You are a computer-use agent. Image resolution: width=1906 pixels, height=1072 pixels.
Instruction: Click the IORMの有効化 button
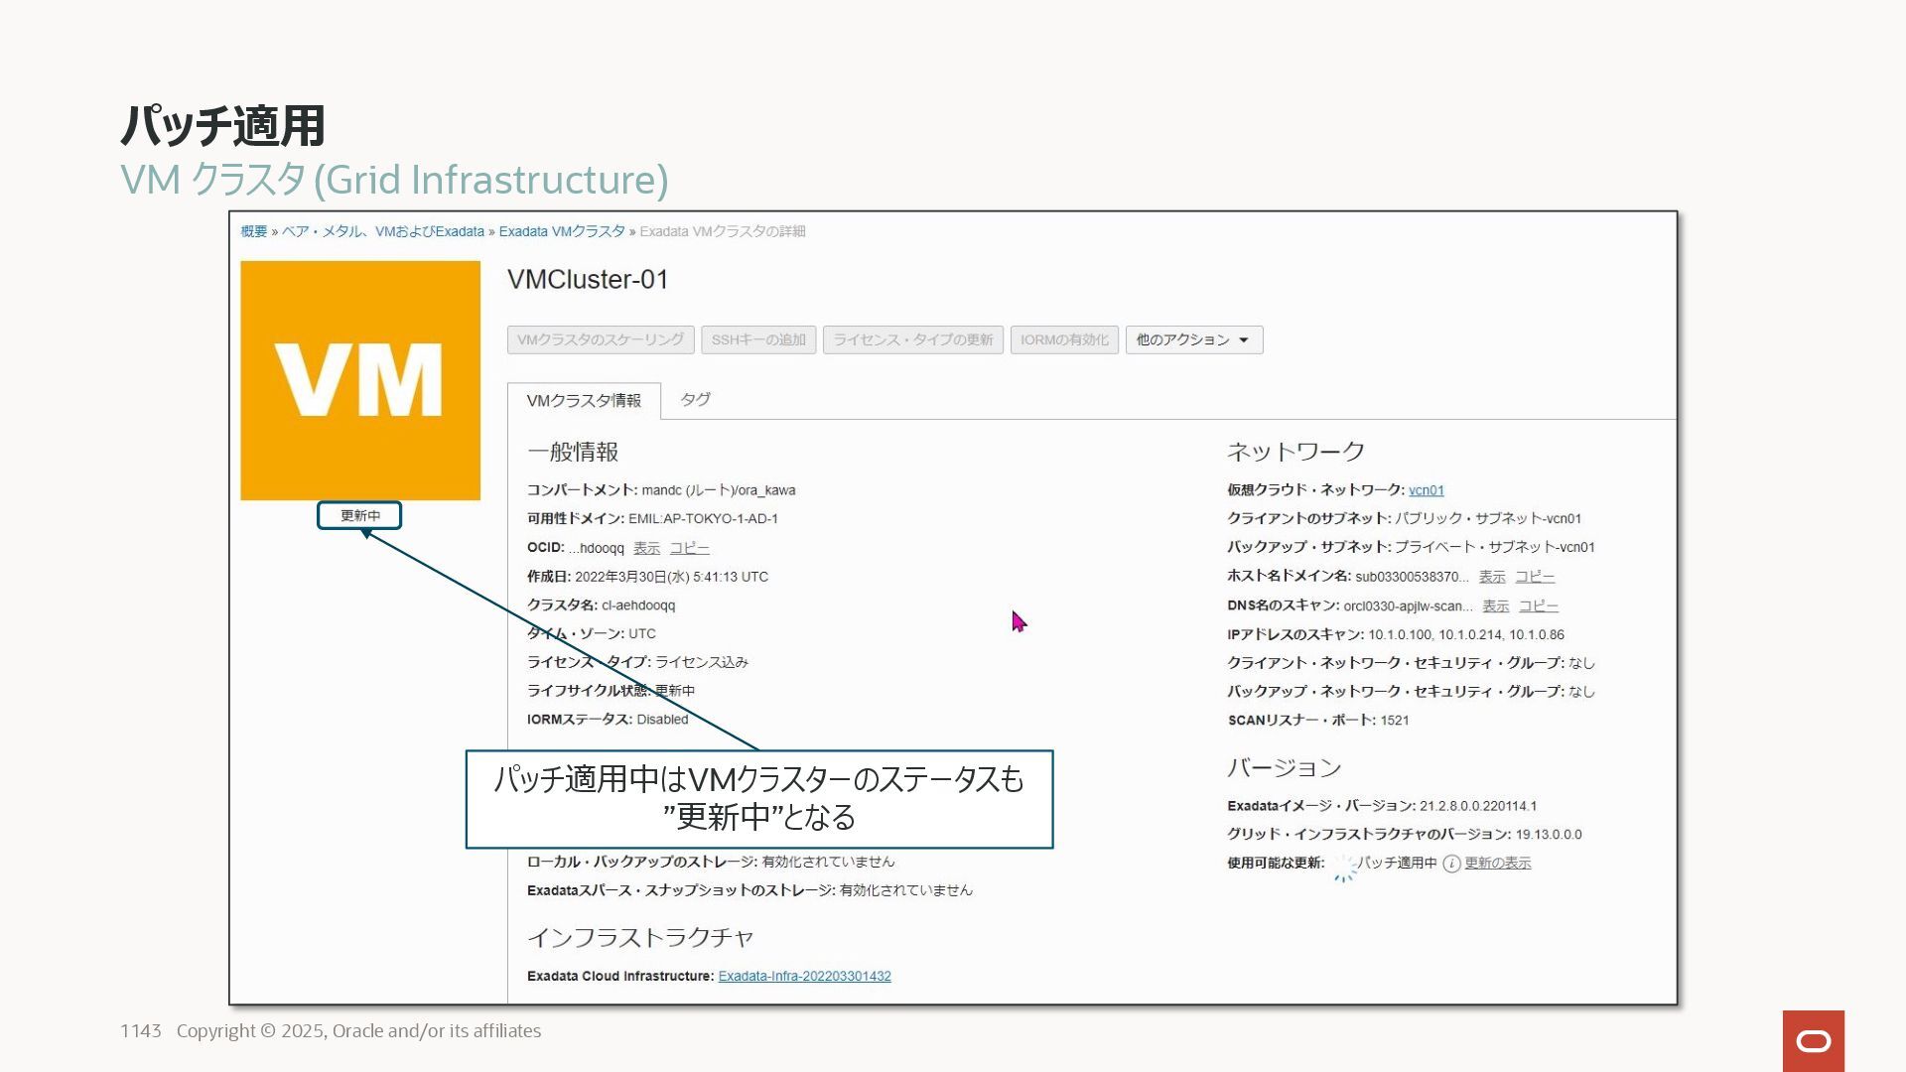1064,339
